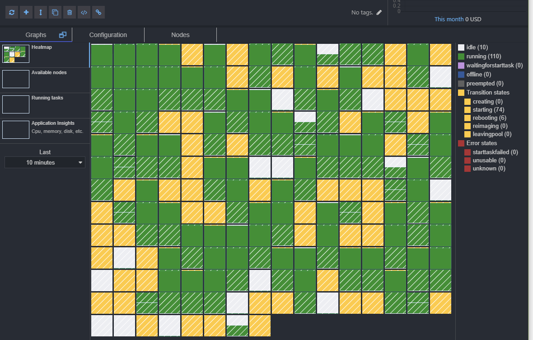Screen dimensions: 533x340
Task: Switch to the Configuration tab
Action: (x=108, y=34)
